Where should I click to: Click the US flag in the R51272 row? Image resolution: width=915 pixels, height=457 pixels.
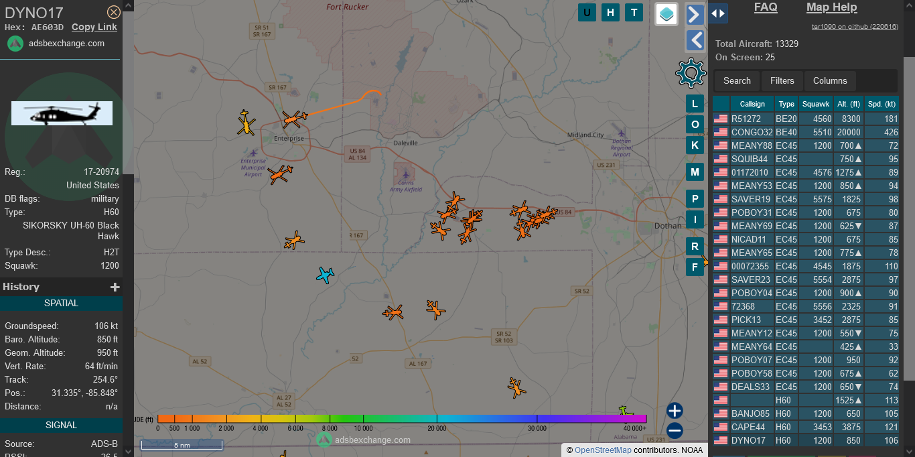pyautogui.click(x=721, y=119)
